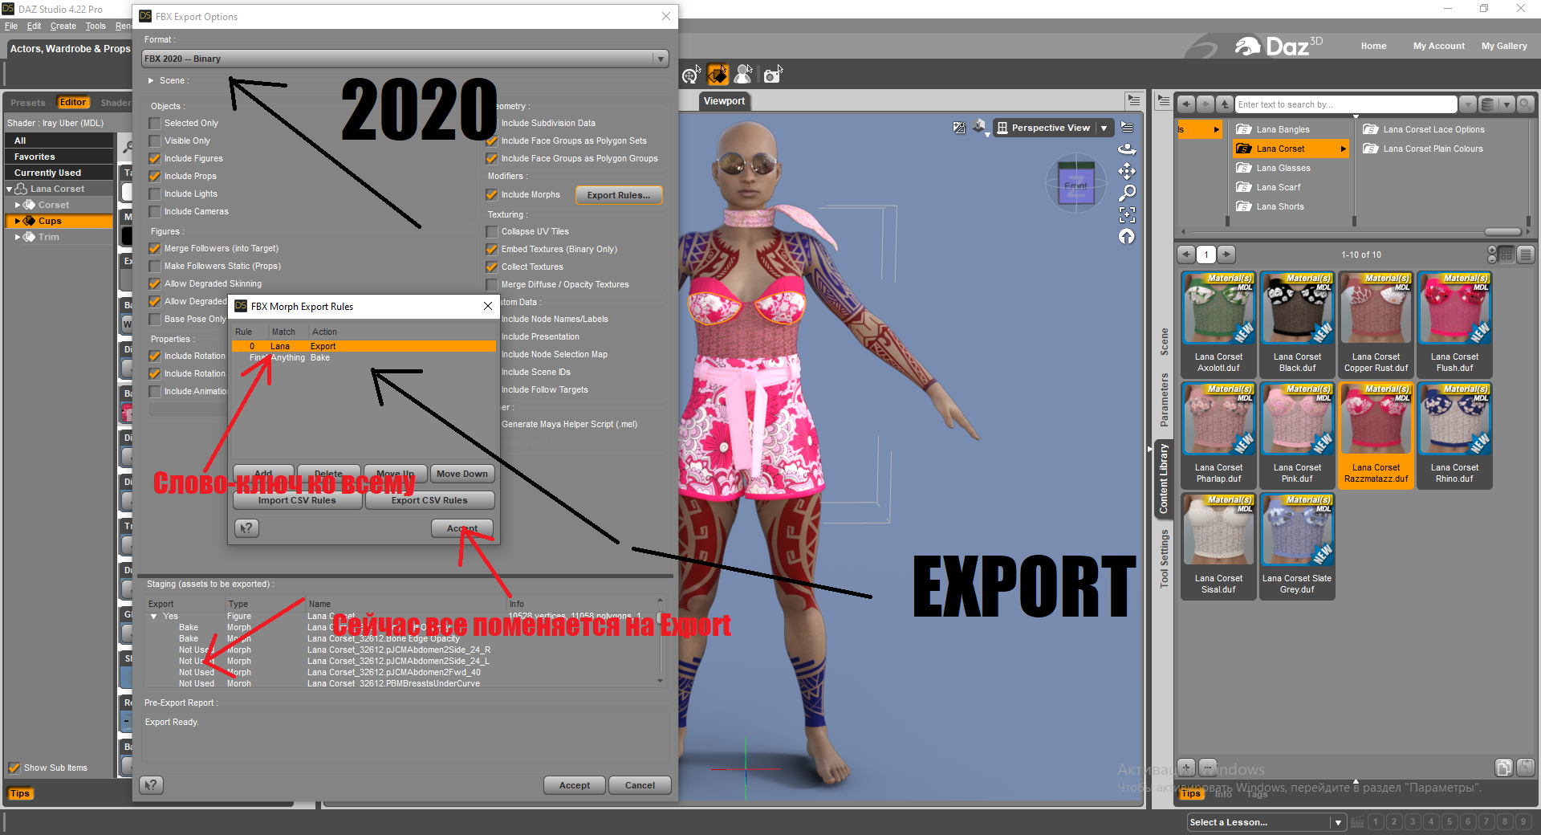1541x835 pixels.
Task: Click Move Down in Morph Export Rules
Action: pos(462,474)
